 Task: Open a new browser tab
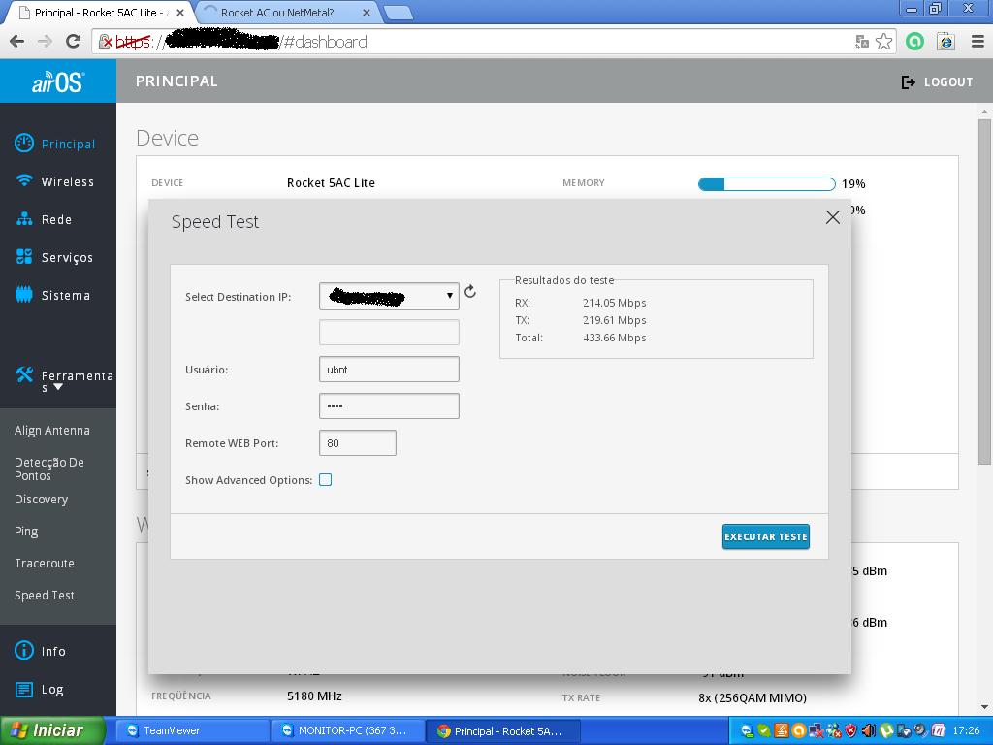pyautogui.click(x=399, y=13)
